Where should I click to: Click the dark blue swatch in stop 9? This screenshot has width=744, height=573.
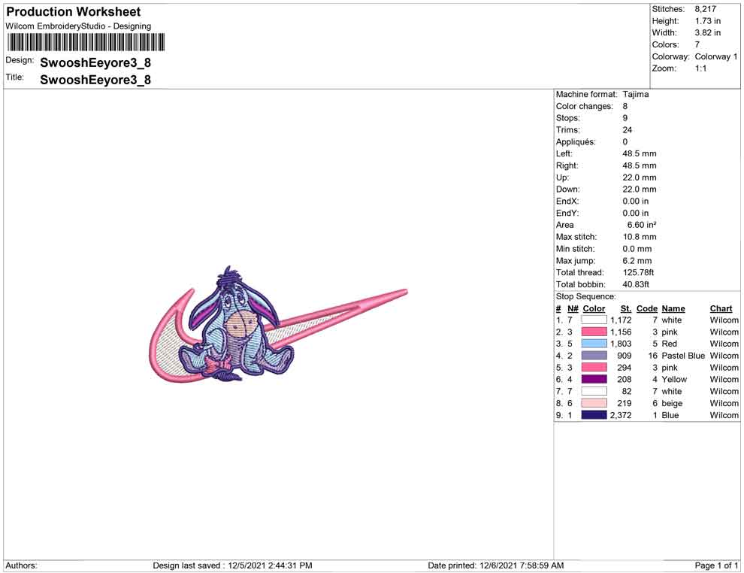(594, 415)
